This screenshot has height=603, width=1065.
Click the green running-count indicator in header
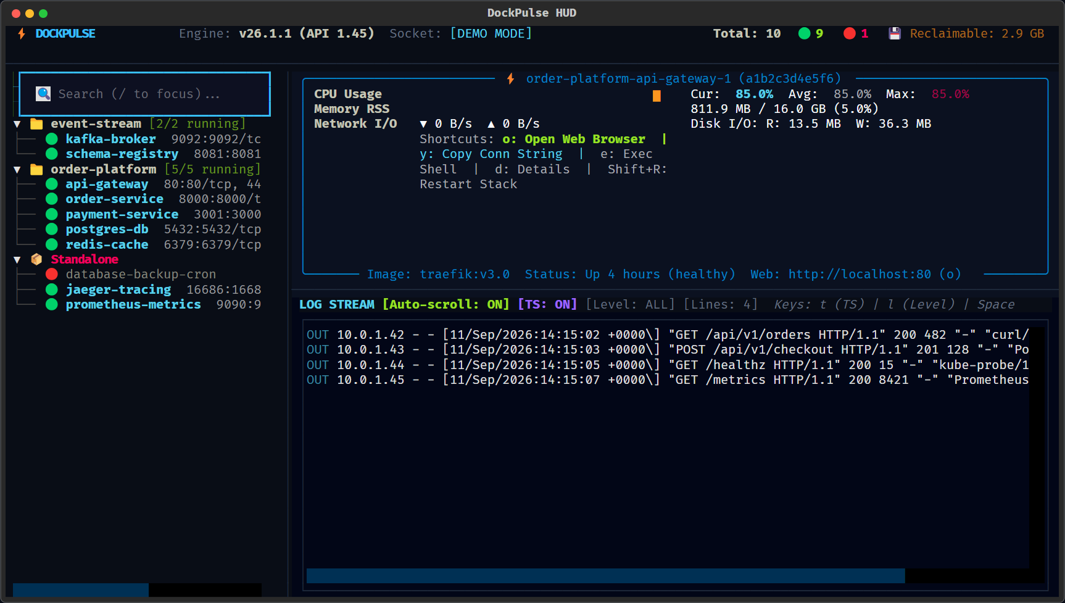coord(810,33)
